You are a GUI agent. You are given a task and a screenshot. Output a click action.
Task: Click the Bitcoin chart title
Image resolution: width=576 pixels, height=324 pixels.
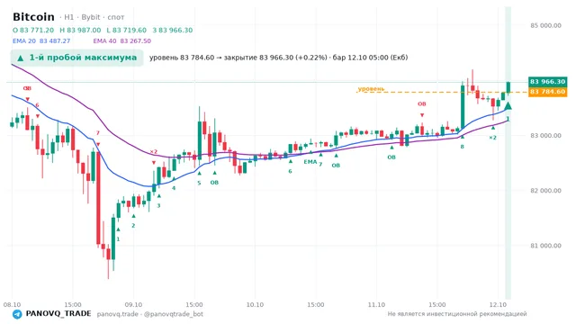(33, 17)
